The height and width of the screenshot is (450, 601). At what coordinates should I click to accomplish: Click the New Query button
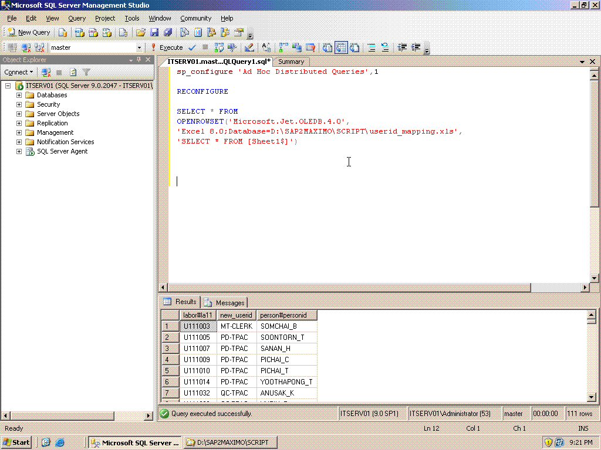coord(29,33)
